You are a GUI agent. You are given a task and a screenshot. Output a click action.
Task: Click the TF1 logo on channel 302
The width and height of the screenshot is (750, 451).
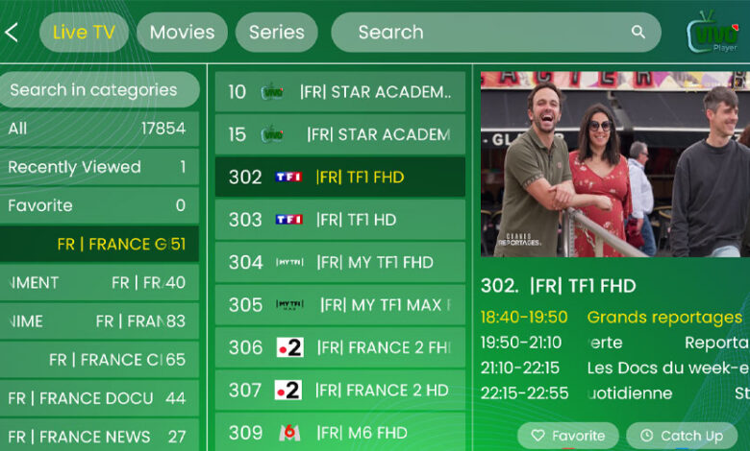(288, 178)
